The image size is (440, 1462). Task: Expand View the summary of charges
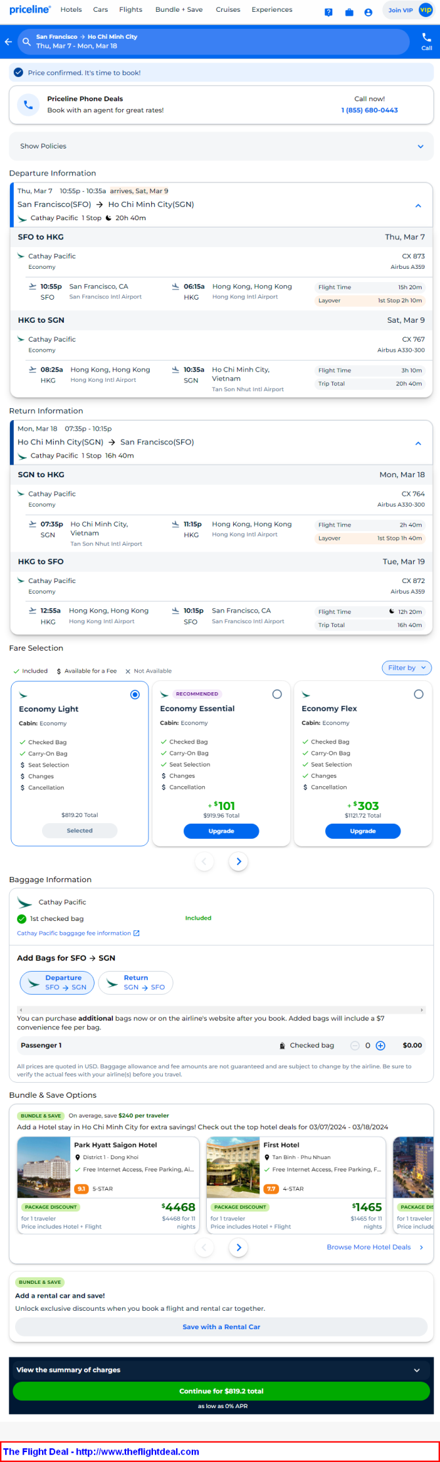(x=221, y=1370)
